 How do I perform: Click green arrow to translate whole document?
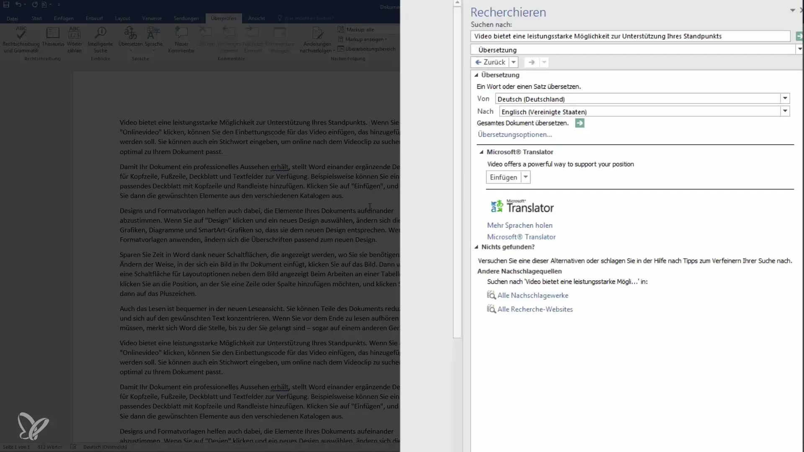click(x=580, y=123)
